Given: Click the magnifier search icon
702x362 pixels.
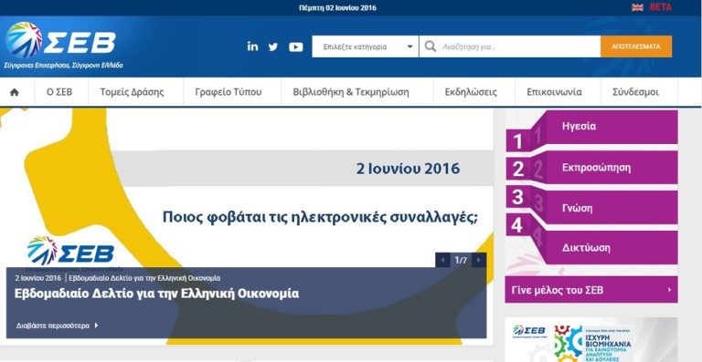Looking at the screenshot, I should tap(431, 47).
